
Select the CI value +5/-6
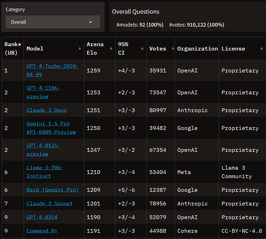pos(126,190)
